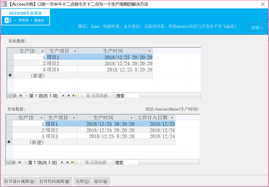Open 生产时间 column dropdown in 原始数据 table
269x187 pixels.
149,51
